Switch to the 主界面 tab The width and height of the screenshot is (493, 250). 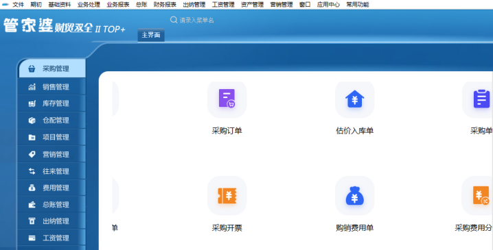click(x=151, y=35)
